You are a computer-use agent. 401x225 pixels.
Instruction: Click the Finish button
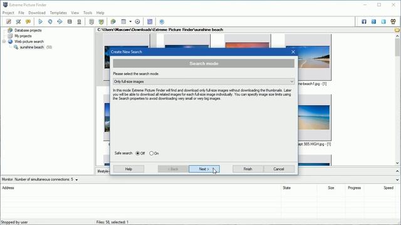tap(248, 169)
